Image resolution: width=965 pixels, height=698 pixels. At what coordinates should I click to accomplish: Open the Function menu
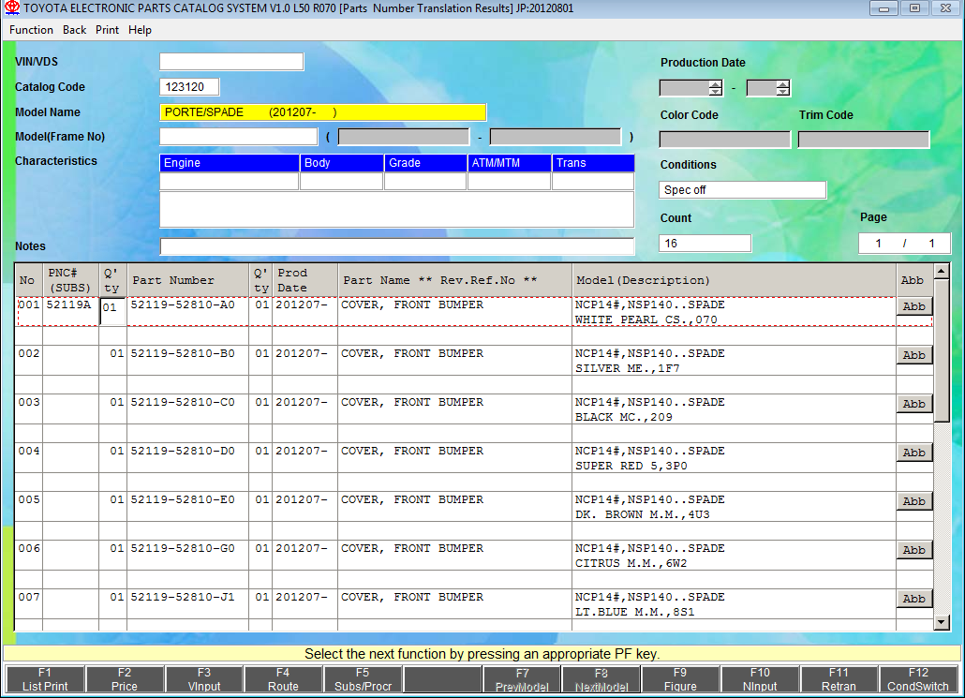[31, 30]
